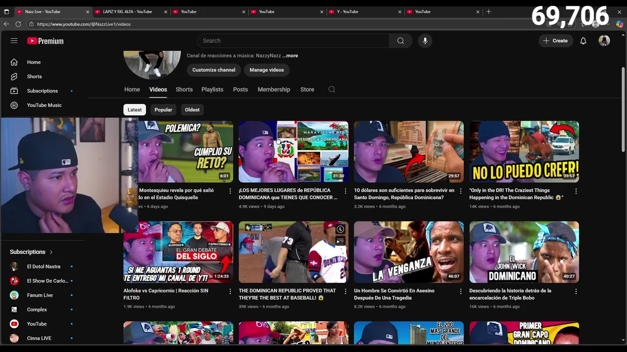Select Popular sort chip
Screen dimensions: 627x352
163,110
